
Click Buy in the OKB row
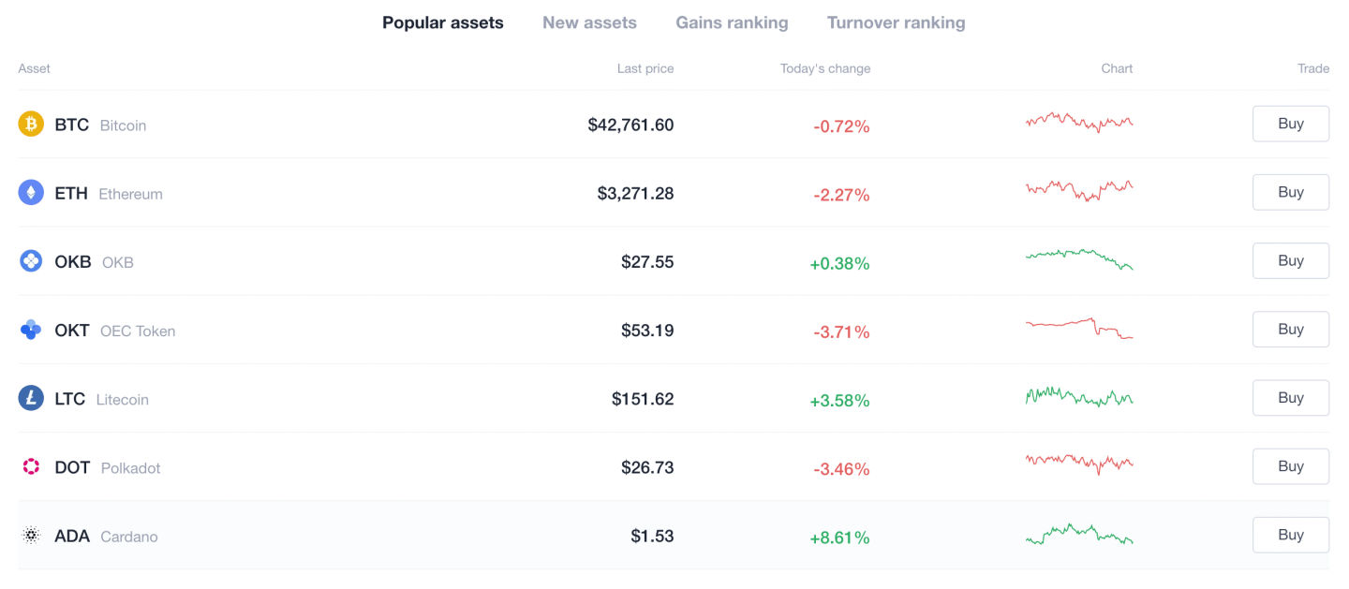[x=1291, y=260]
